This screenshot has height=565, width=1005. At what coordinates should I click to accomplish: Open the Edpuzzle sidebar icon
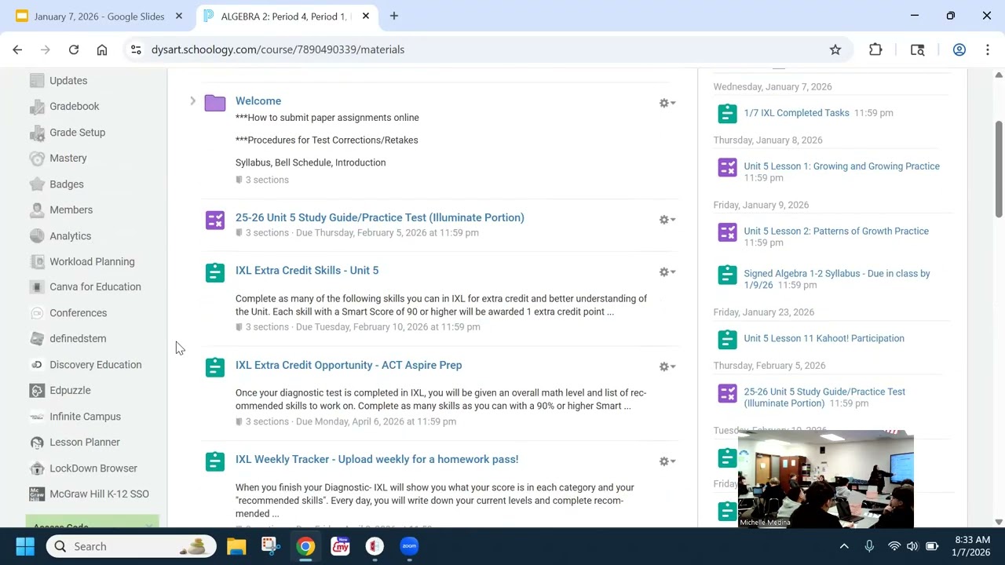[37, 390]
